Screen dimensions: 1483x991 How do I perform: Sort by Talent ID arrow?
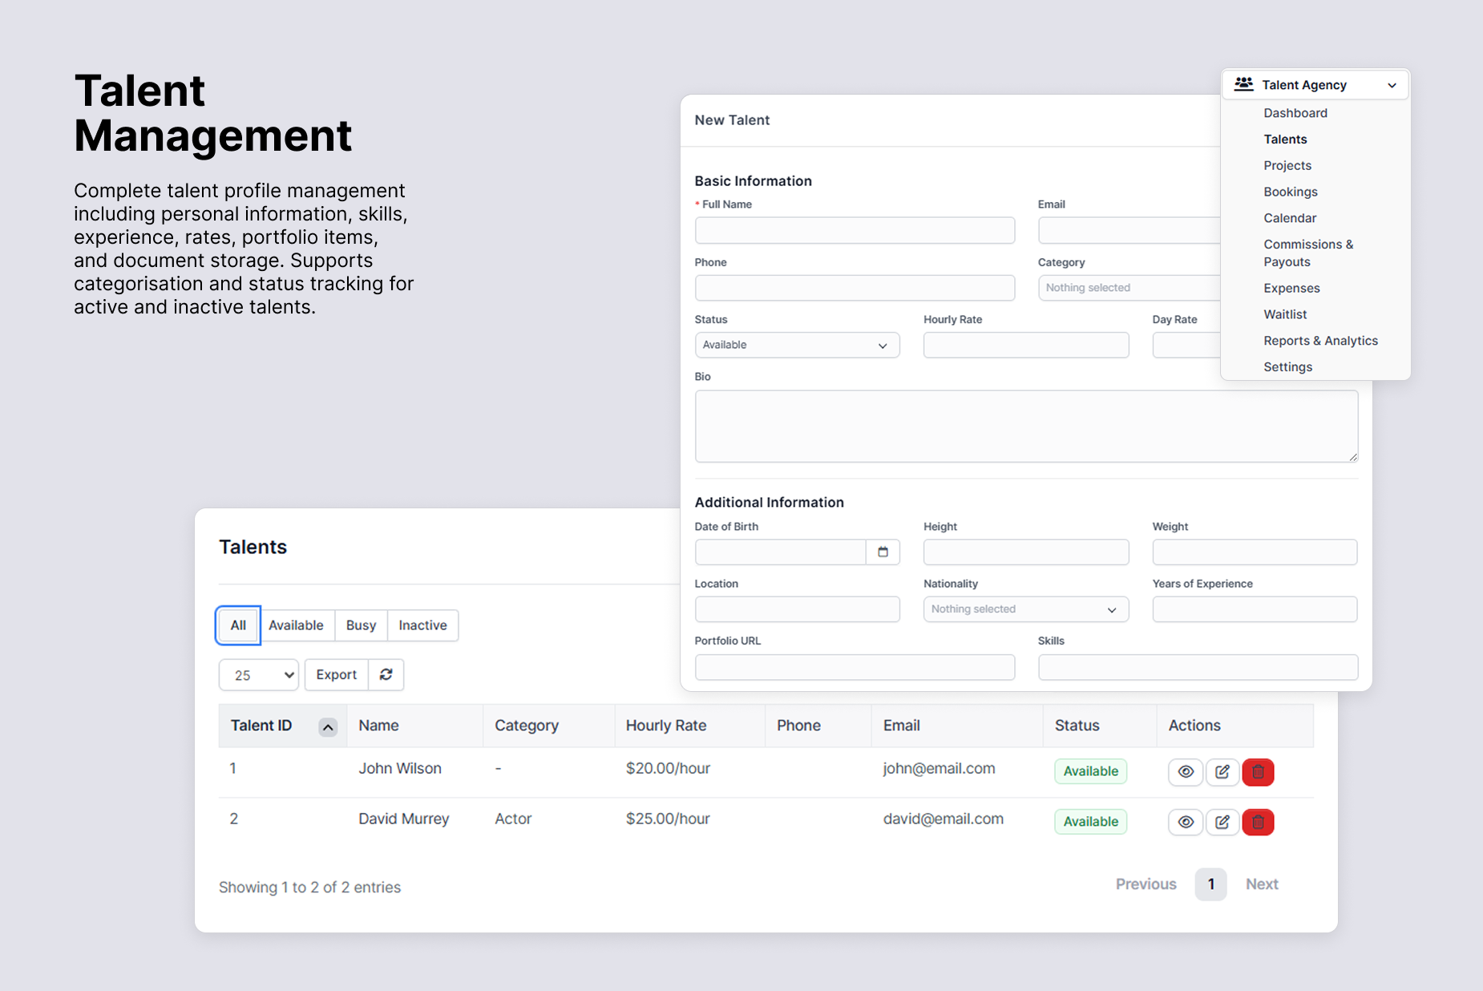tap(327, 726)
